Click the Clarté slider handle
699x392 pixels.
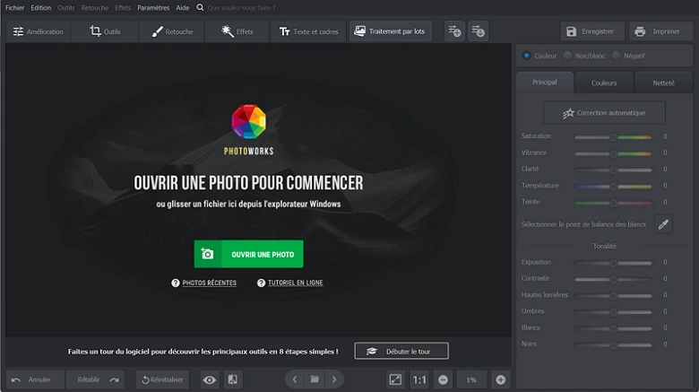click(613, 170)
